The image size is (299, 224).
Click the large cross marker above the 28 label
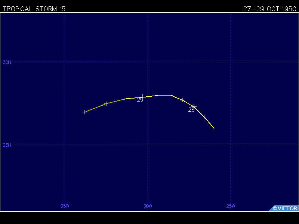point(194,106)
